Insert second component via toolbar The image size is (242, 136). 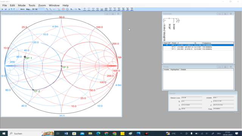pos(89,9)
